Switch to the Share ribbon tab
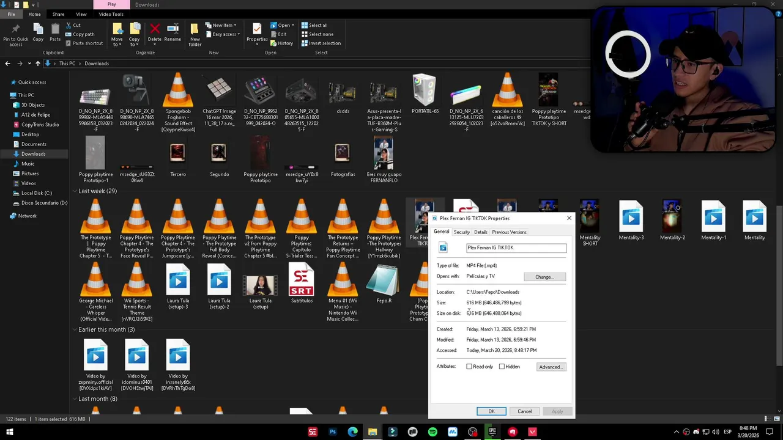783x440 pixels. pyautogui.click(x=58, y=14)
